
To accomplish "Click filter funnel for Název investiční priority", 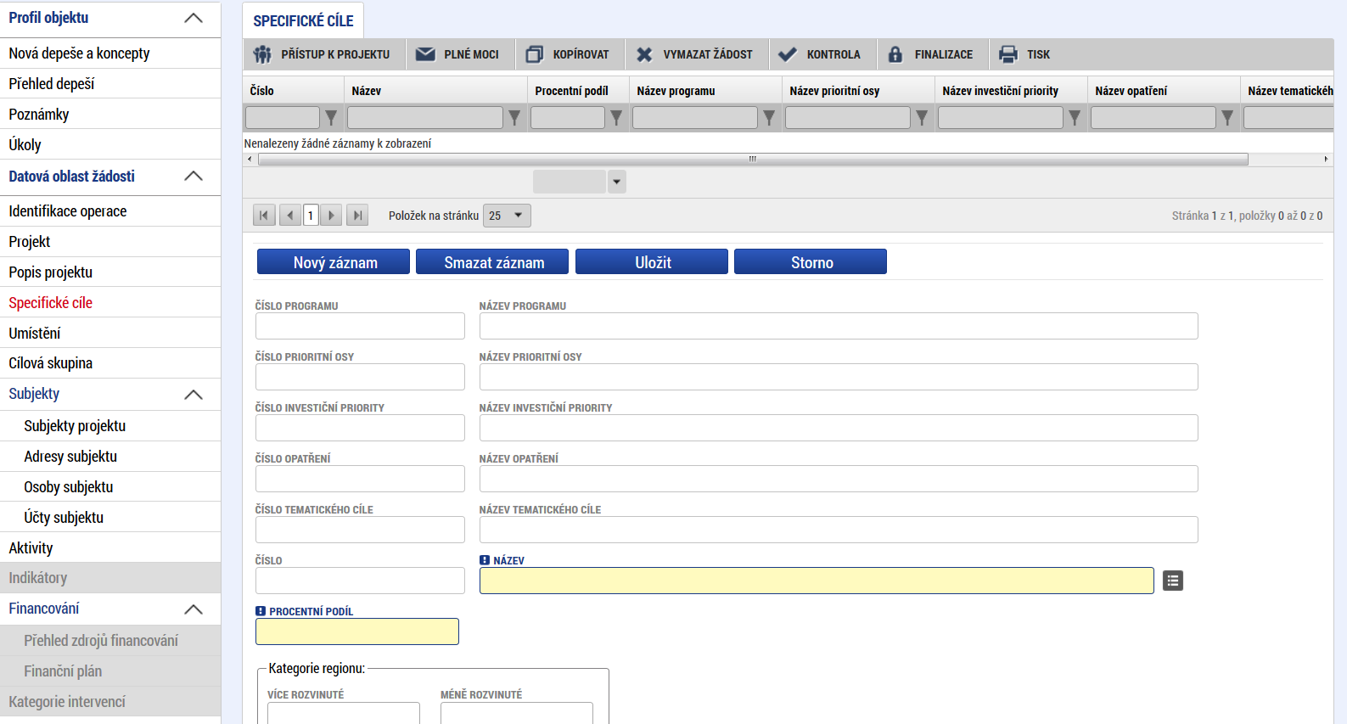I will tap(1075, 118).
